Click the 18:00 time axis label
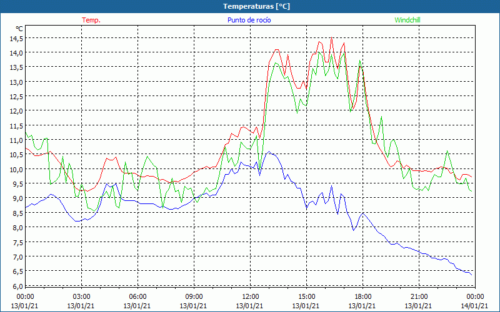 pos(362,297)
